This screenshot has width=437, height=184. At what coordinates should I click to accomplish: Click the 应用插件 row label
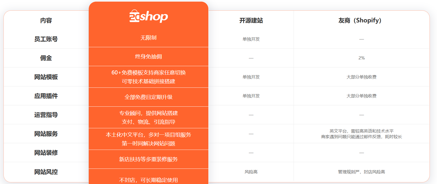coord(46,96)
